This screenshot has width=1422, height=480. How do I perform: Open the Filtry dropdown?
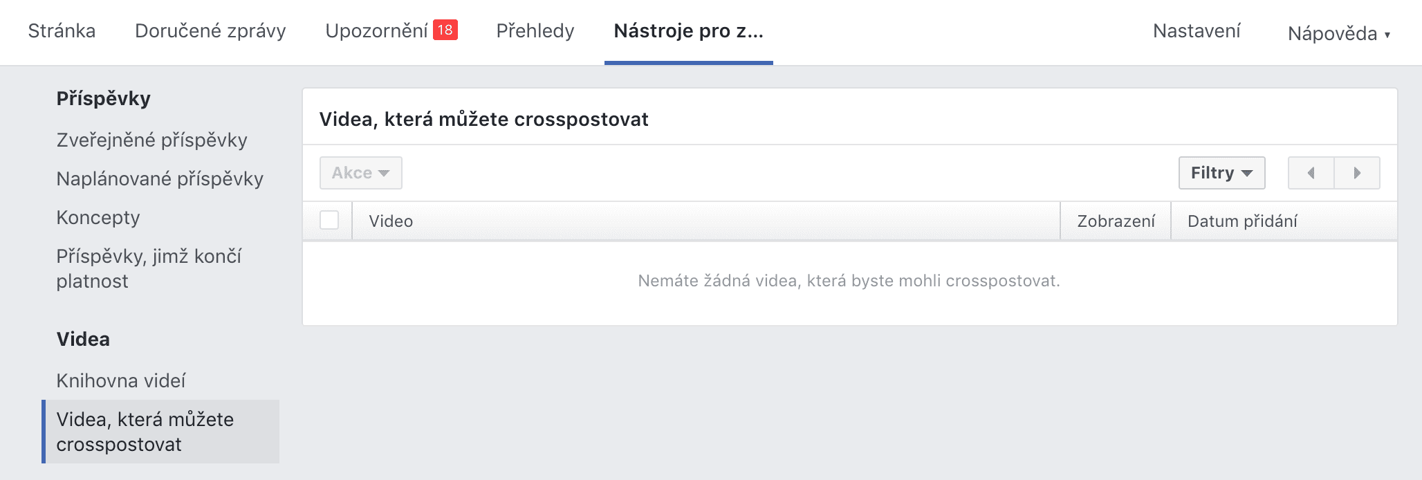[x=1221, y=173]
